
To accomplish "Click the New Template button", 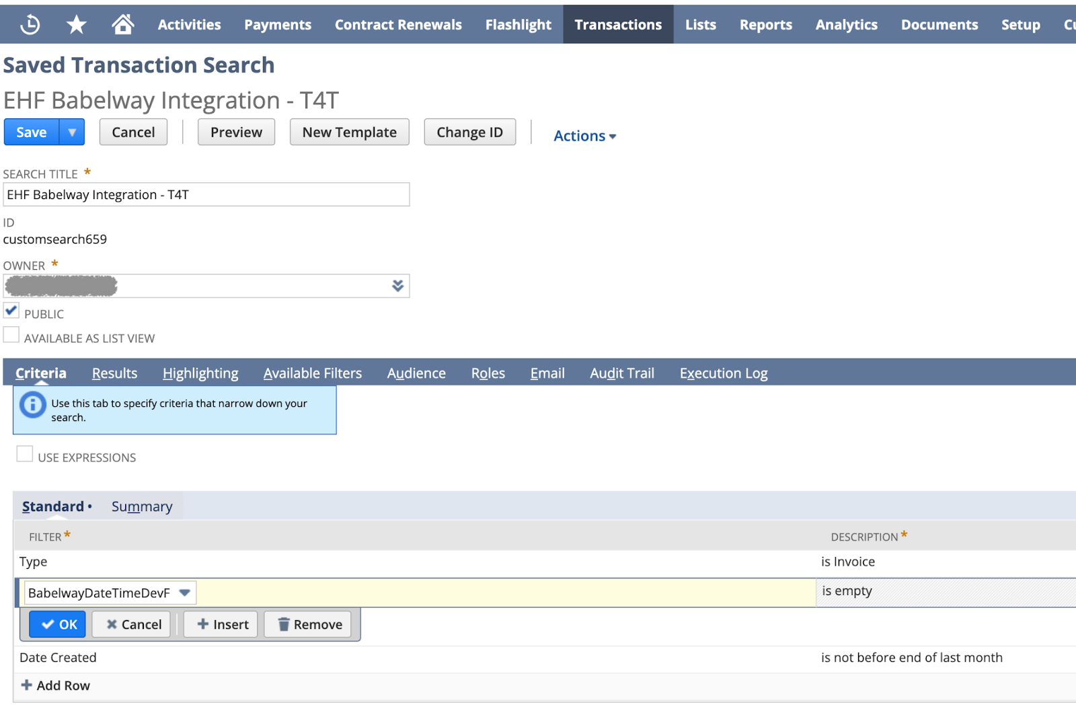I will click(x=350, y=132).
